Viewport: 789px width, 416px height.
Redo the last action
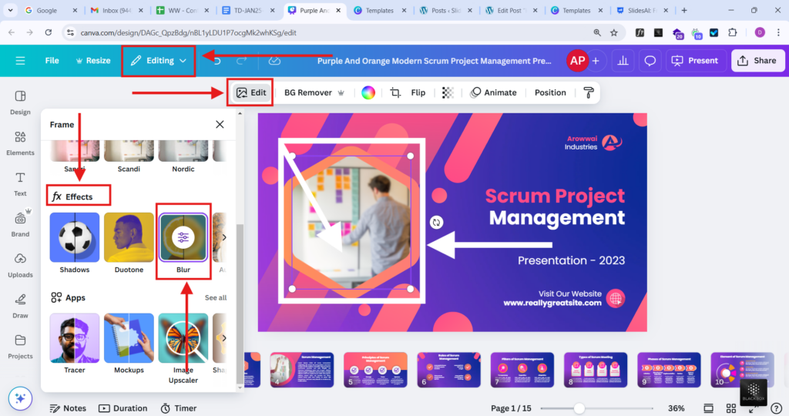pos(241,61)
